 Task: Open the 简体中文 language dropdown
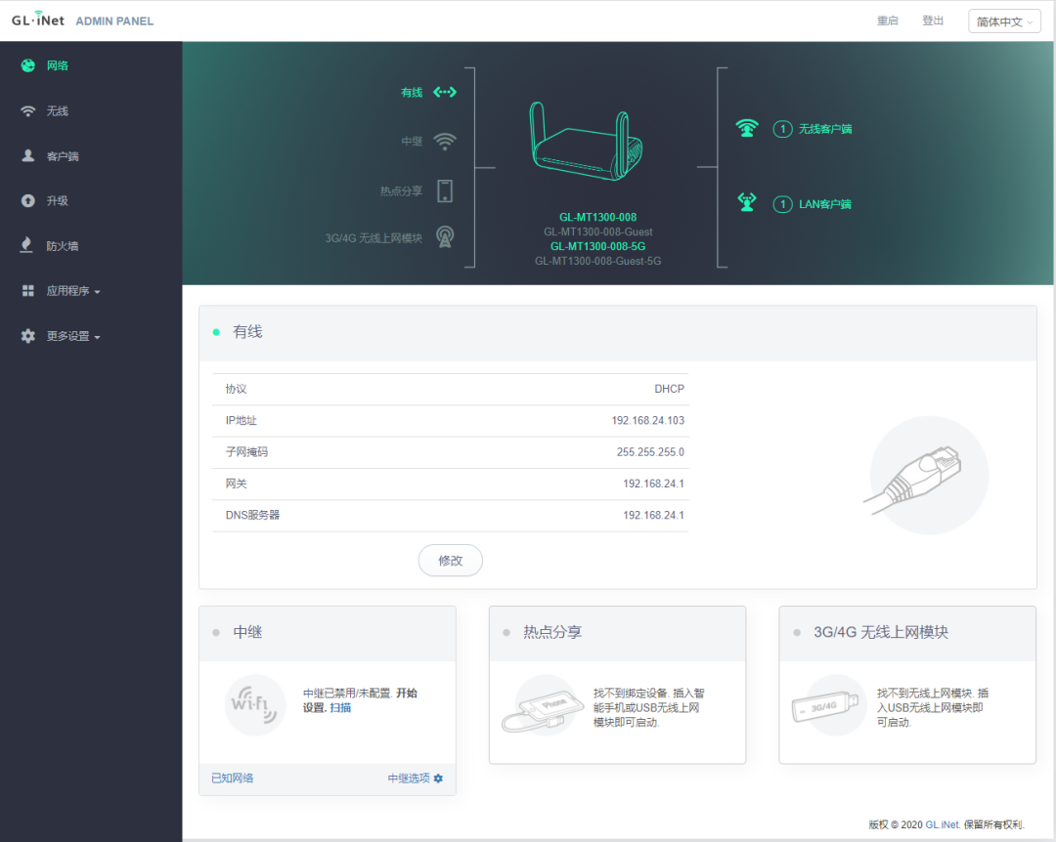(1004, 21)
